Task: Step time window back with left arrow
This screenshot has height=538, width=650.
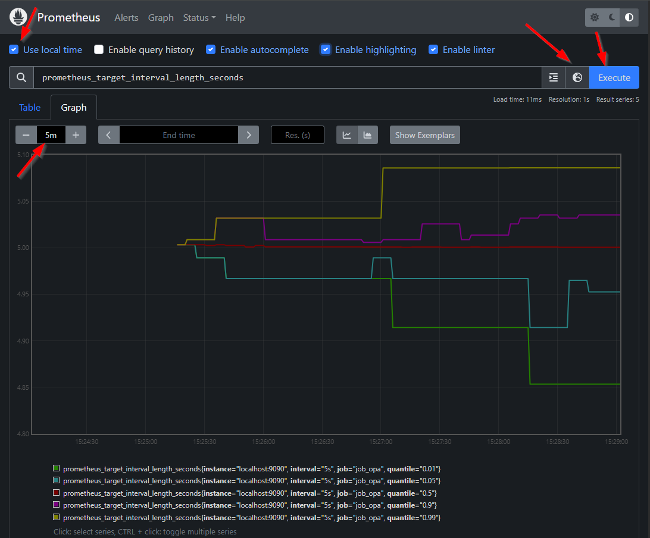Action: pyautogui.click(x=108, y=134)
